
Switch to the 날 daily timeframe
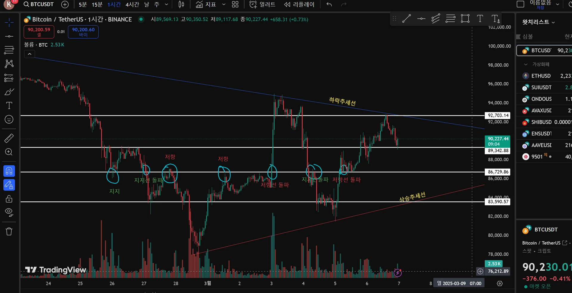[x=147, y=4]
